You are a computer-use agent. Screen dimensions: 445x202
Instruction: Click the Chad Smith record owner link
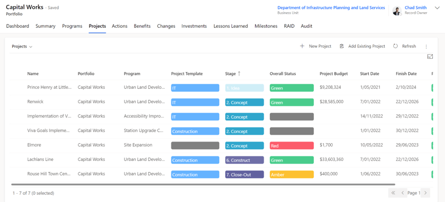click(416, 8)
